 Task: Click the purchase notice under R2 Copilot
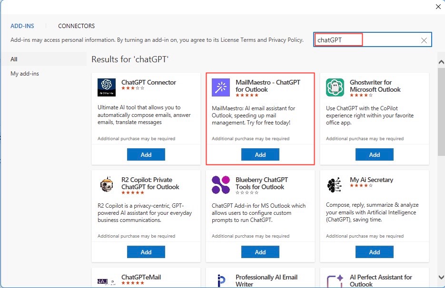[x=136, y=236]
